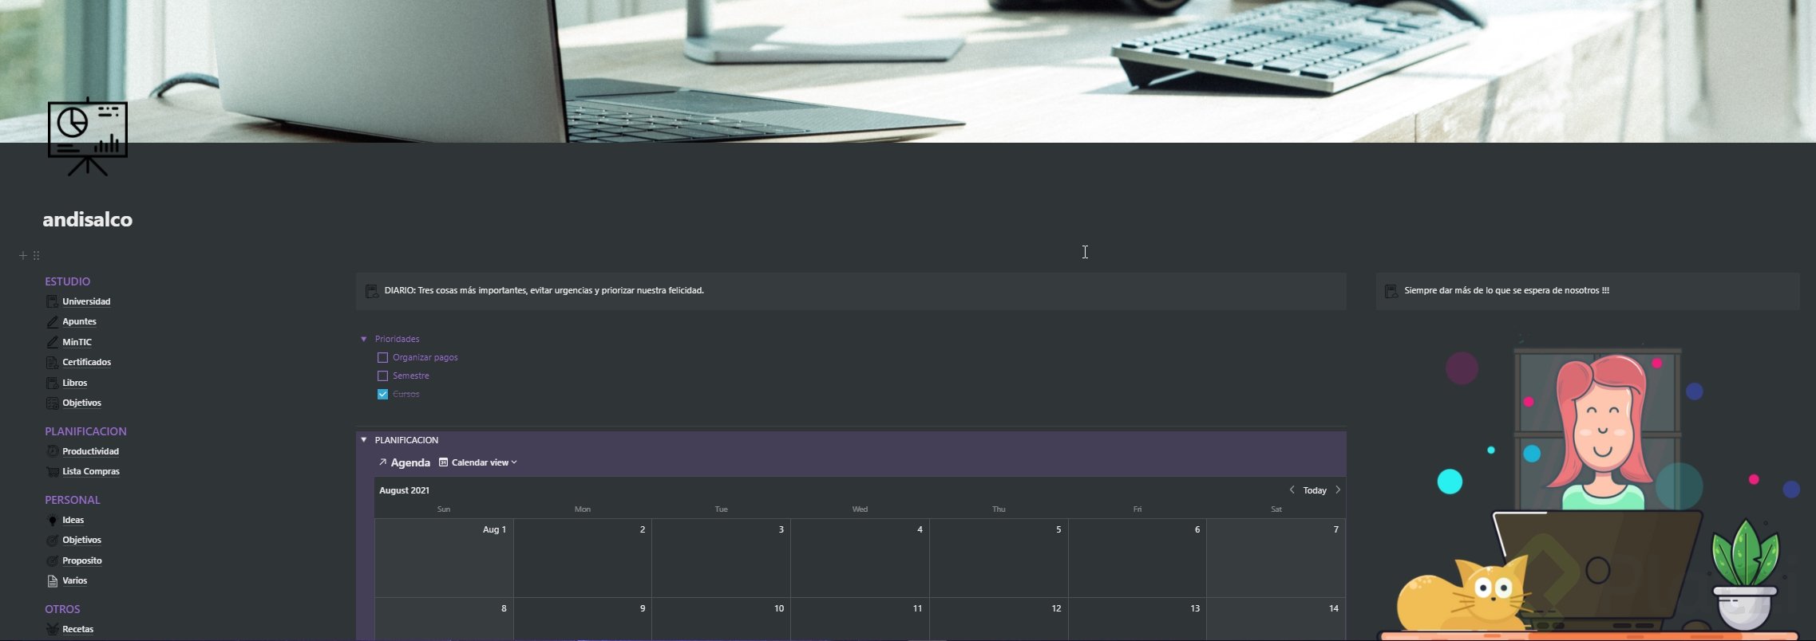Click the 'August 2021' month label
Screen dimensions: 1816x641
(404, 490)
